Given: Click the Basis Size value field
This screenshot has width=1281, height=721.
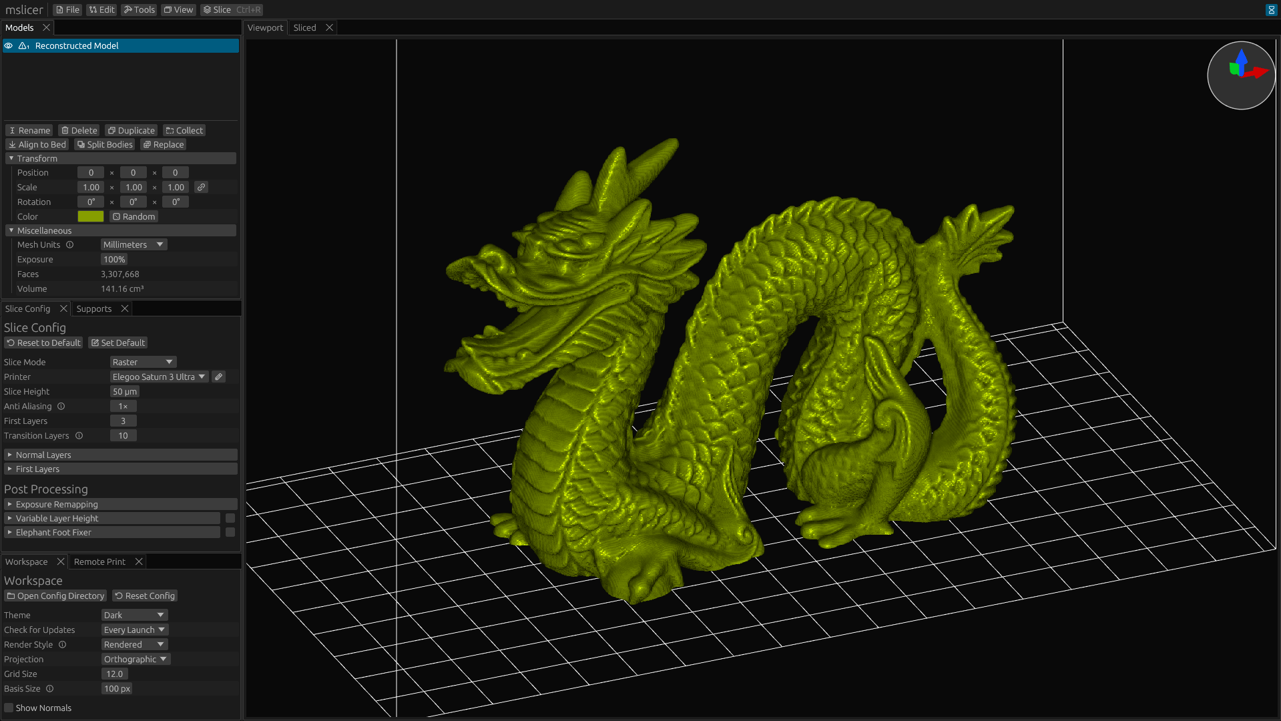Looking at the screenshot, I should pos(117,689).
